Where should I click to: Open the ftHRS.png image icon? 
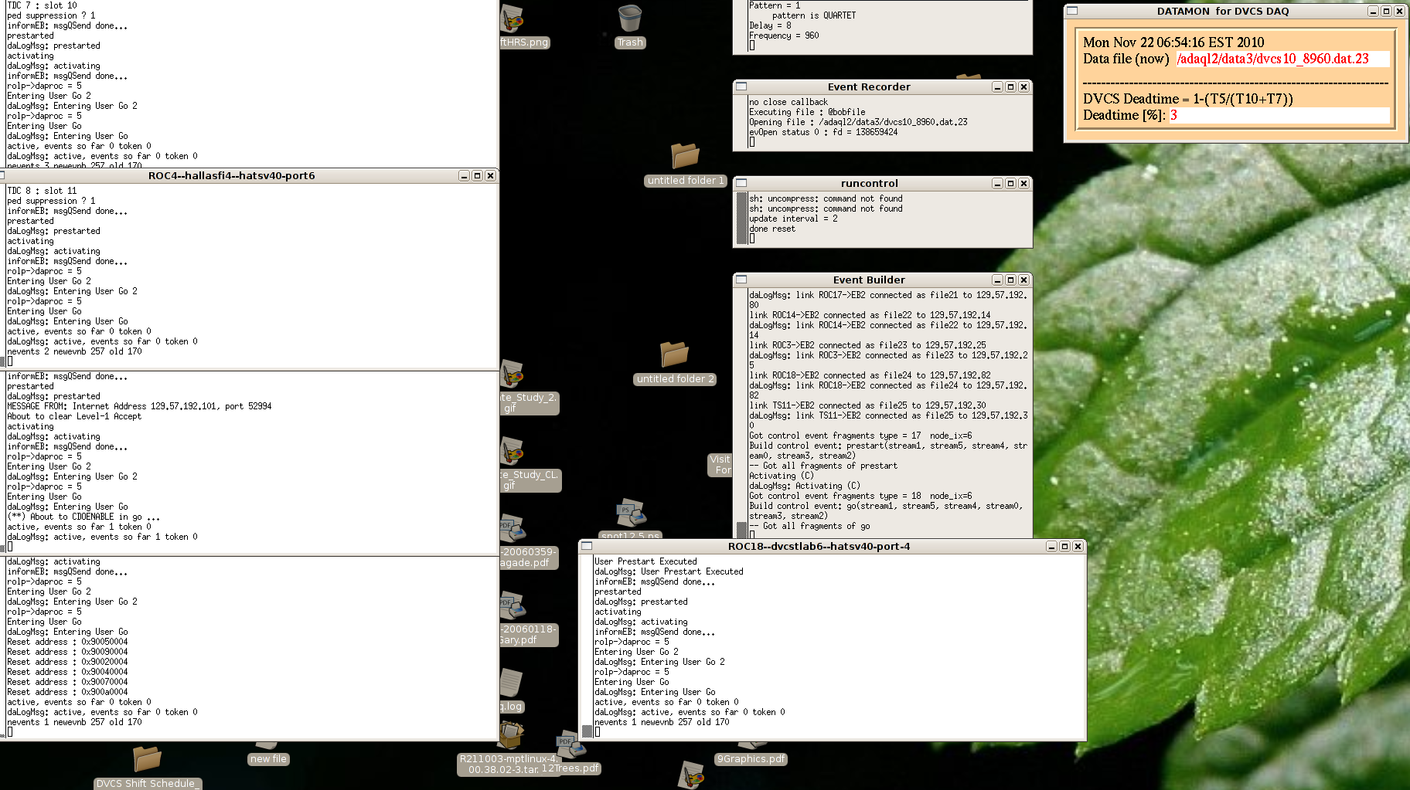pos(512,19)
